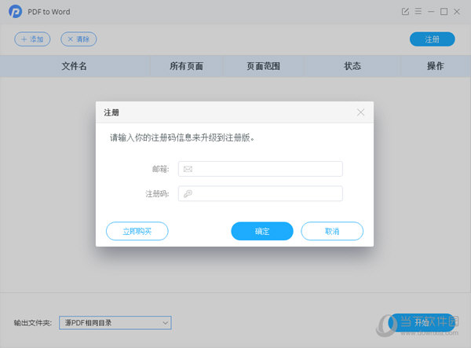Image resolution: width=471 pixels, height=348 pixels.
Task: Click the blue 注册 button in toolbar
Action: point(433,39)
